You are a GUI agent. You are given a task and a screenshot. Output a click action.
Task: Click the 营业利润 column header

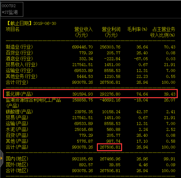pyautogui.click(x=111, y=32)
